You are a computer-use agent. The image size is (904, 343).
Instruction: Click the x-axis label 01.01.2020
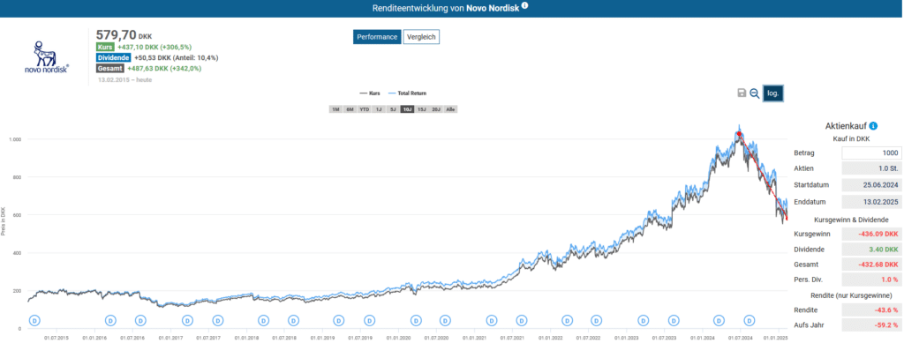(x=399, y=338)
